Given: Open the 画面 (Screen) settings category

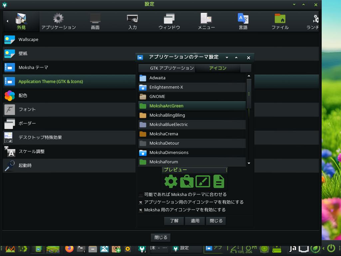Looking at the screenshot, I should click(95, 21).
